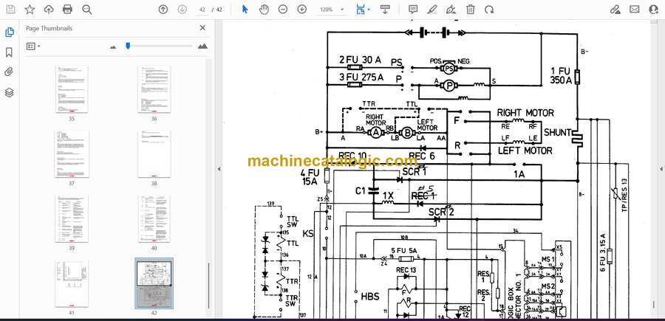The width and height of the screenshot is (665, 321).
Task: Click the current page number field
Action: (x=202, y=10)
